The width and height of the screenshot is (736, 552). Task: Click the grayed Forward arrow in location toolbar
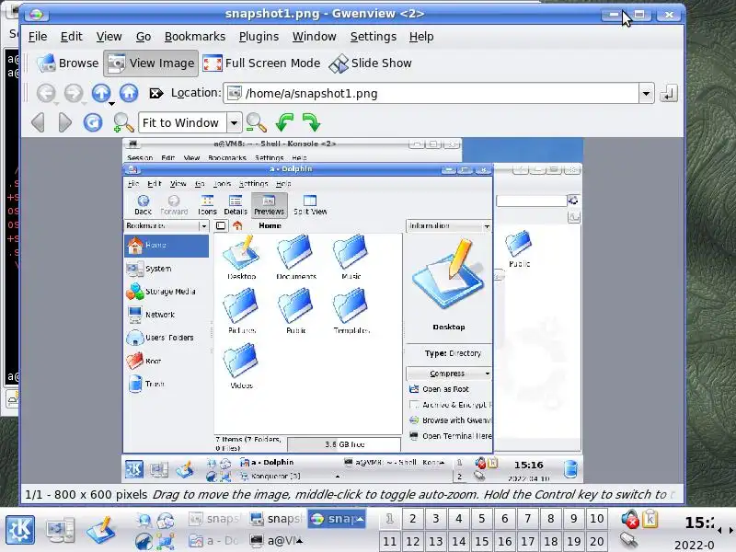click(74, 94)
